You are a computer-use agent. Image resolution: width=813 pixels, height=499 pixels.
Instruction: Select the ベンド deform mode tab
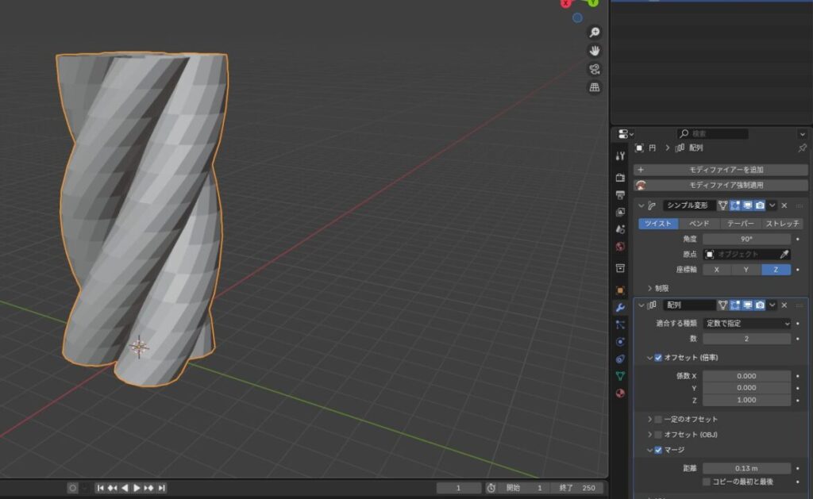pyautogui.click(x=699, y=224)
